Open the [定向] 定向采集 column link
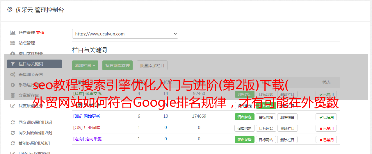The height and width of the screenshot is (154, 372). tap(87, 139)
